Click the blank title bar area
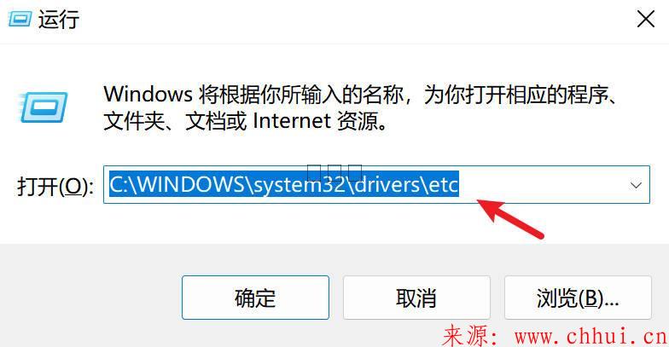The height and width of the screenshot is (347, 669). [354, 20]
